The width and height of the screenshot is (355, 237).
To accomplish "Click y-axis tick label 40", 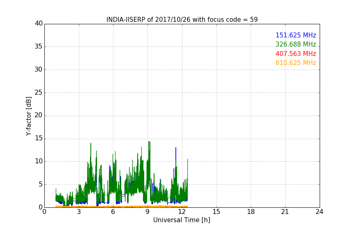I will click(39, 23).
